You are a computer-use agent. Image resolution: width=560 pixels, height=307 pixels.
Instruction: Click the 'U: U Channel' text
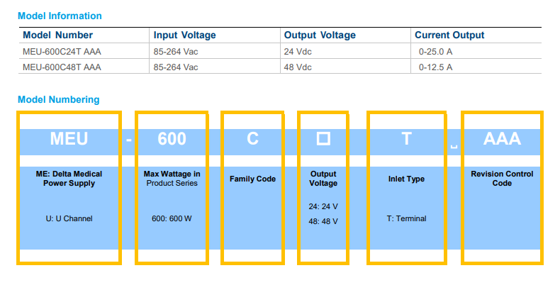coord(69,218)
